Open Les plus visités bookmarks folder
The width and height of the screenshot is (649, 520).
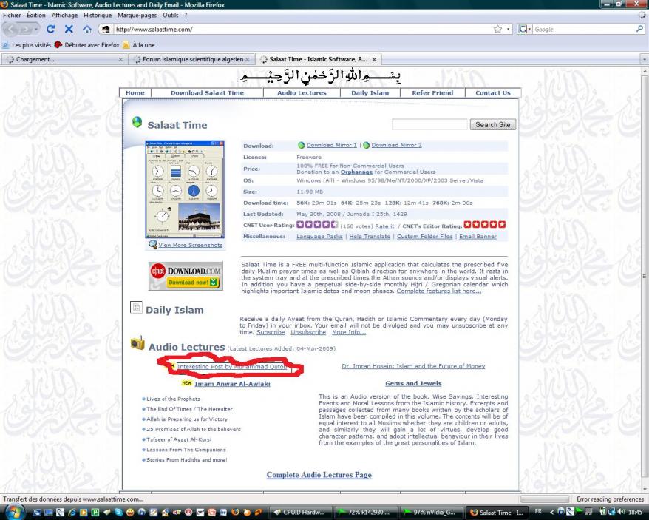(27, 44)
